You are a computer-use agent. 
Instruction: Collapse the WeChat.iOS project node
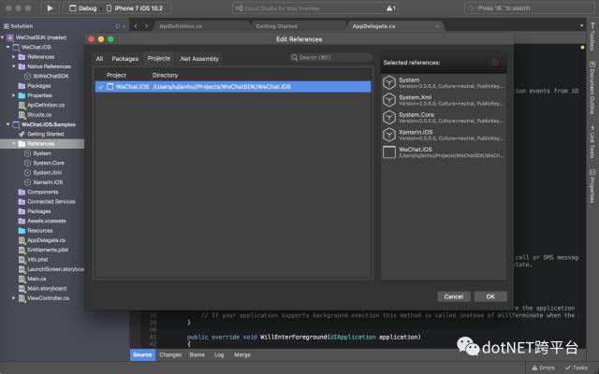(x=8, y=47)
